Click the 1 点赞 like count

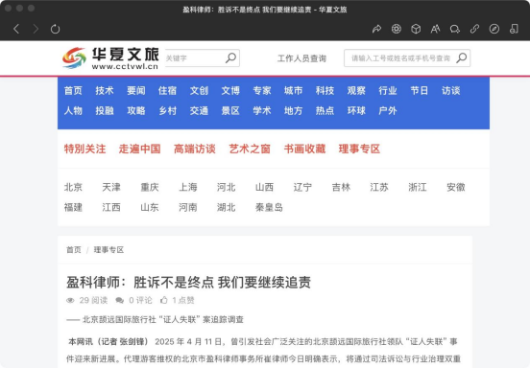pyautogui.click(x=183, y=300)
